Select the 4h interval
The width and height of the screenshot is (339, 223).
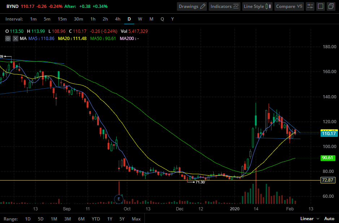click(118, 19)
